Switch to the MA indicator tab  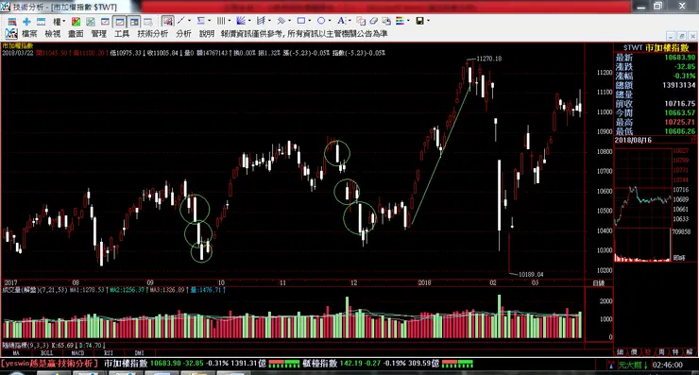pos(16,352)
